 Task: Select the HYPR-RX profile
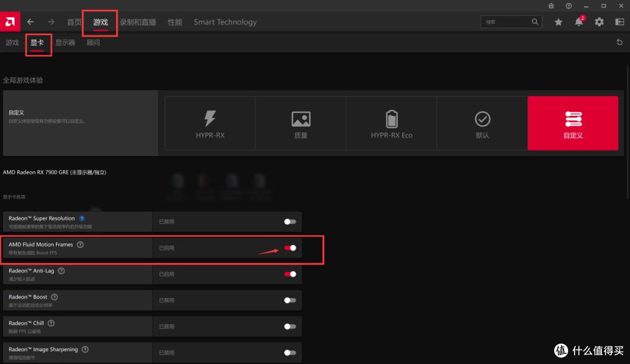click(210, 123)
